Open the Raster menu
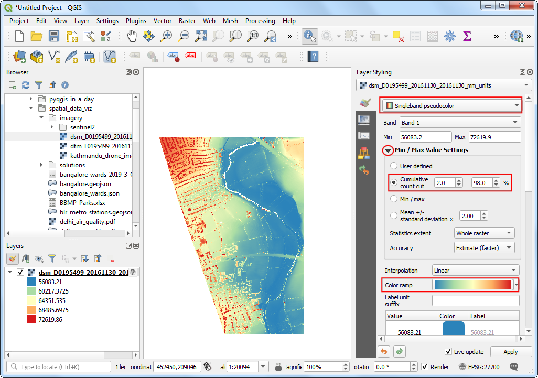 (187, 21)
